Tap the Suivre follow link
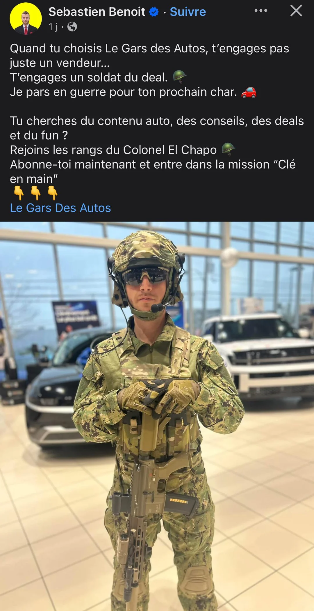The width and height of the screenshot is (314, 611). pos(188,12)
